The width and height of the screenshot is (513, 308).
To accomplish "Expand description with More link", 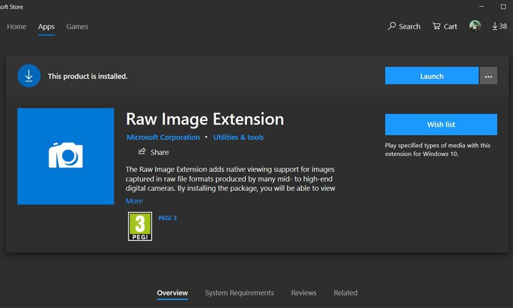I will point(134,201).
